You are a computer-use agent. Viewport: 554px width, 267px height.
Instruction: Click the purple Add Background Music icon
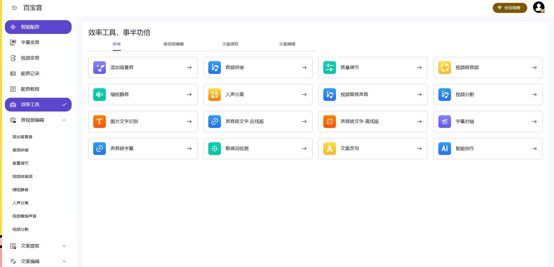pos(99,68)
